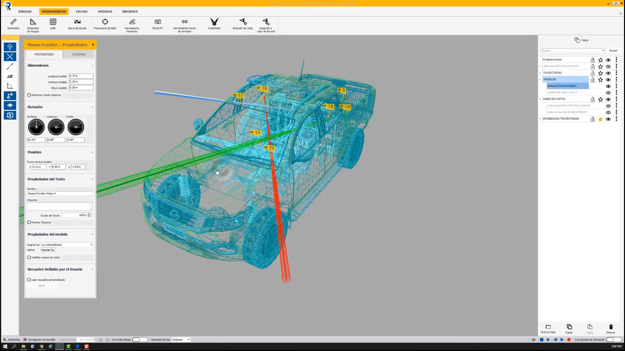Collapse the Rotación section
Image resolution: width=625 pixels, height=351 pixels.
pos(92,107)
